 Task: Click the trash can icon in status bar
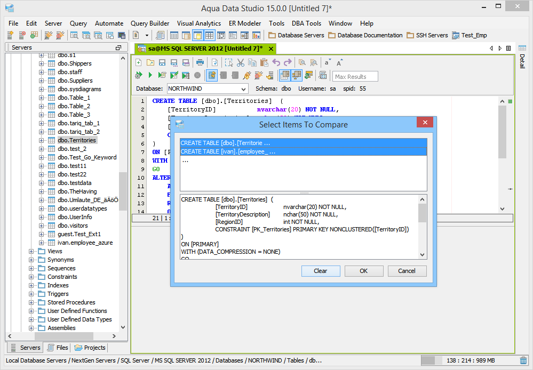click(x=523, y=360)
